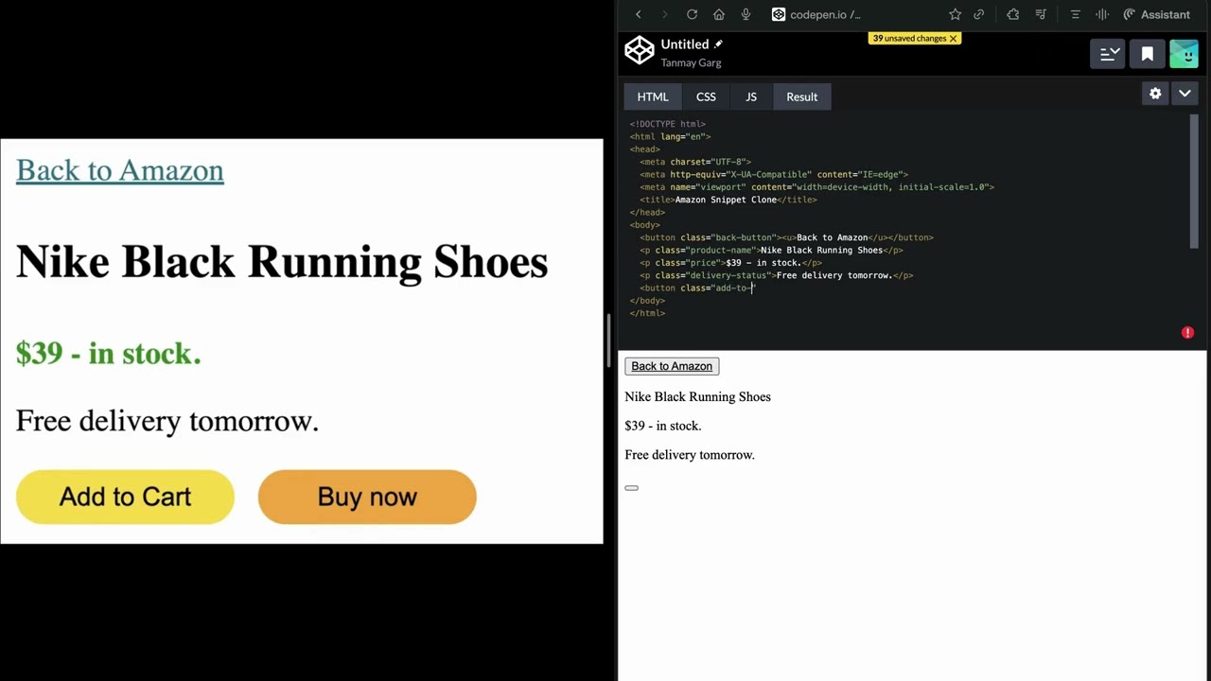Click the meta charset line in code
This screenshot has height=681, width=1211.
point(695,162)
